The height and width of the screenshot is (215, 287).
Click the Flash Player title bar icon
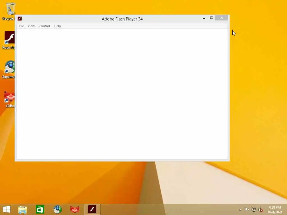coord(20,19)
